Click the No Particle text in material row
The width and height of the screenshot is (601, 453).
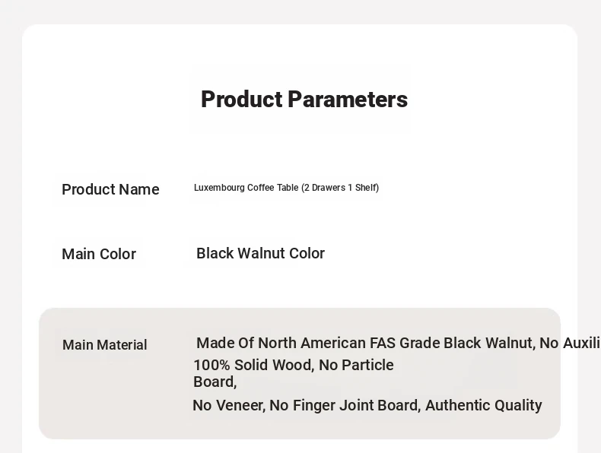[x=356, y=365]
